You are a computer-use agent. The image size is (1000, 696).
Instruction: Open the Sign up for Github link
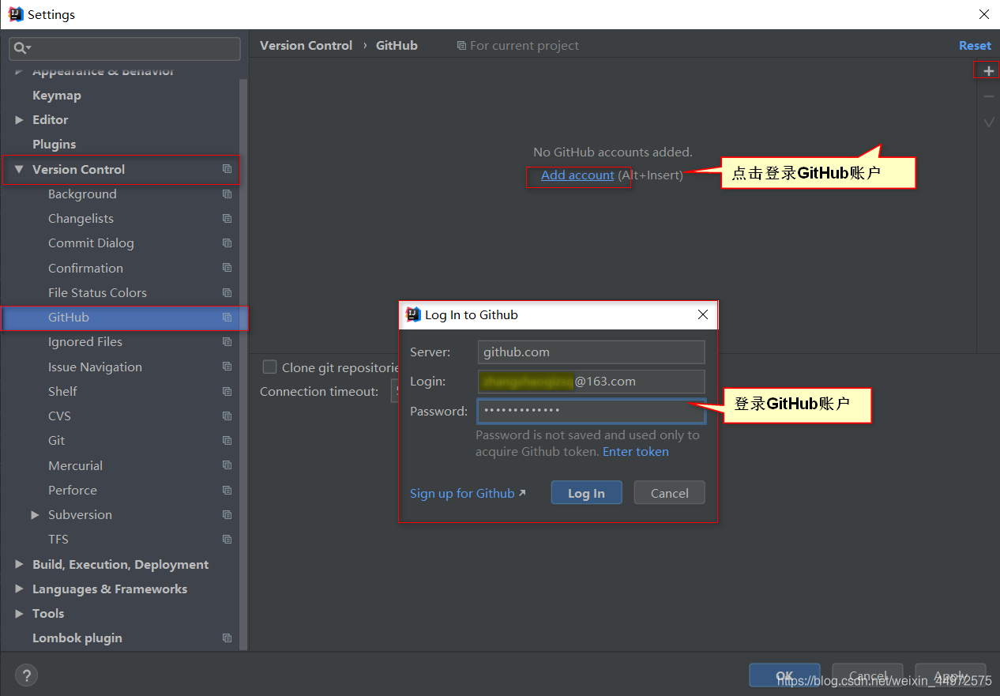468,493
